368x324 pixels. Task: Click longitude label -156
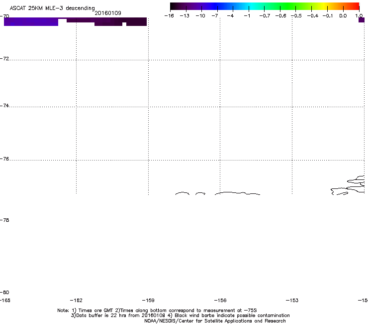click(x=220, y=301)
